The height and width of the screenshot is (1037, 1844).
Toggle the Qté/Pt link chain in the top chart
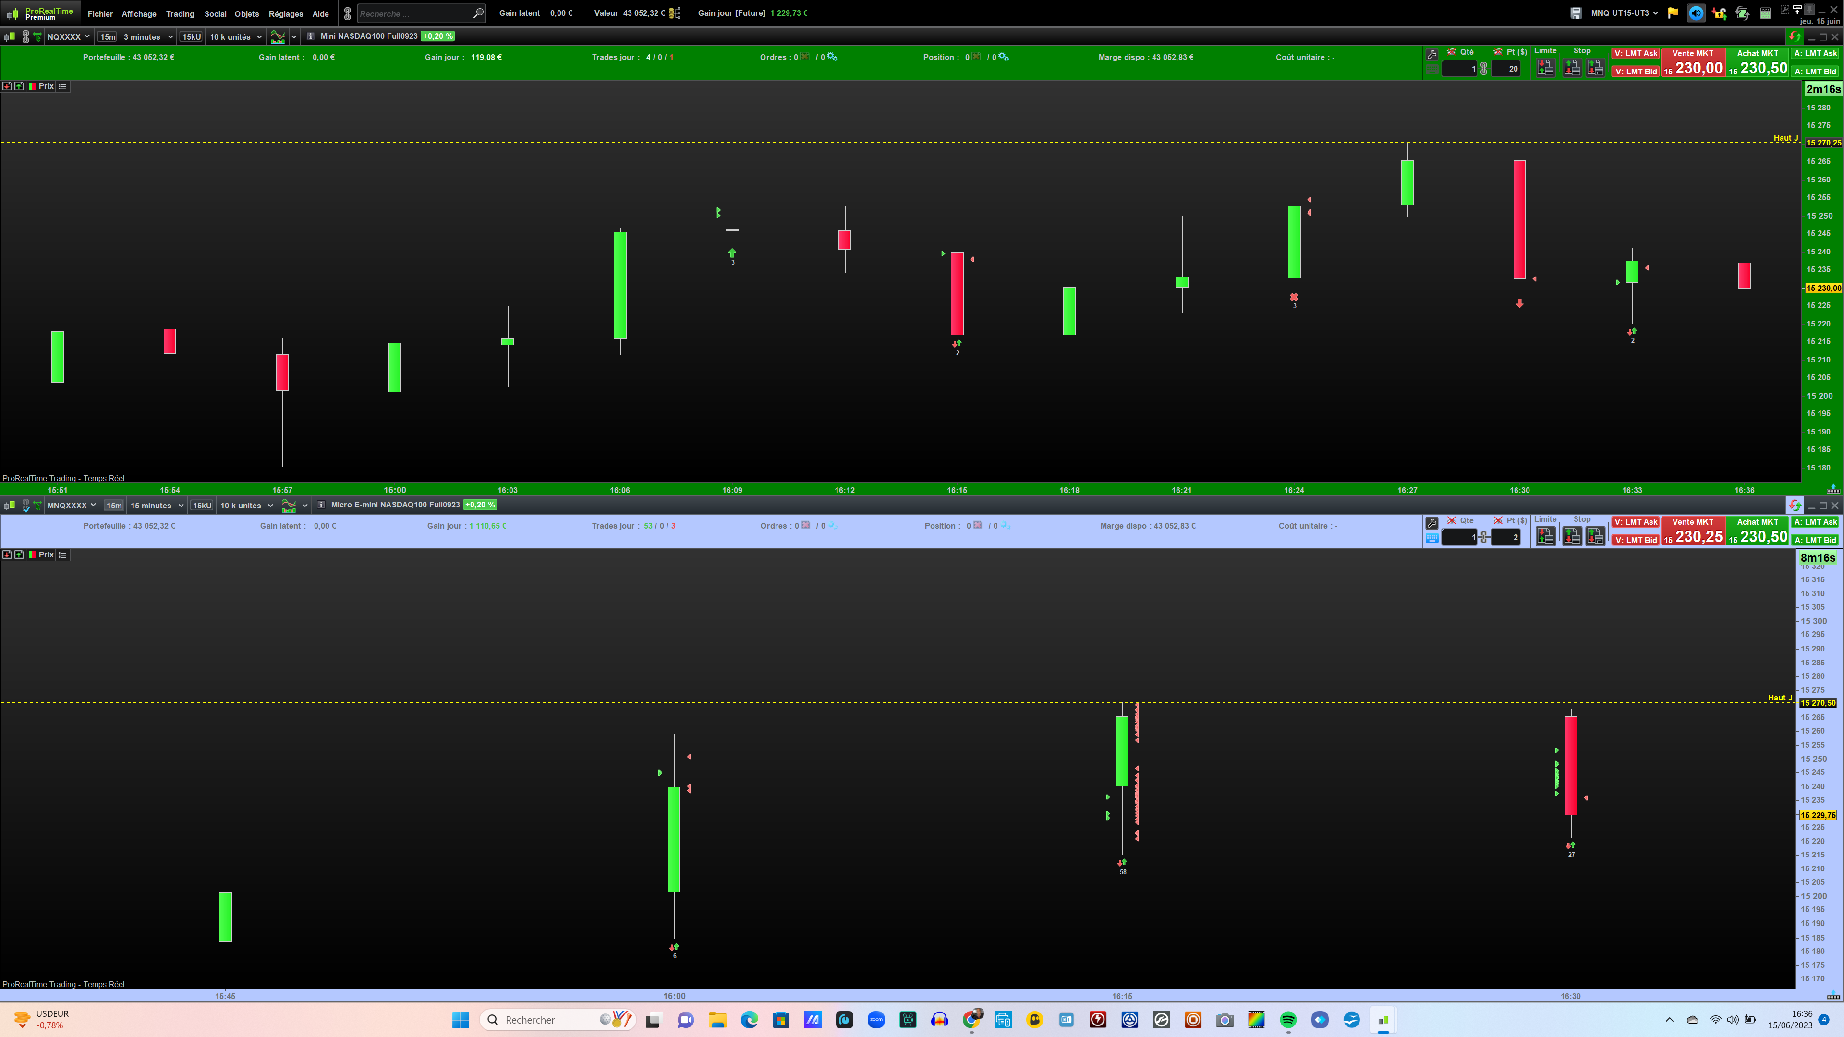(x=1484, y=69)
